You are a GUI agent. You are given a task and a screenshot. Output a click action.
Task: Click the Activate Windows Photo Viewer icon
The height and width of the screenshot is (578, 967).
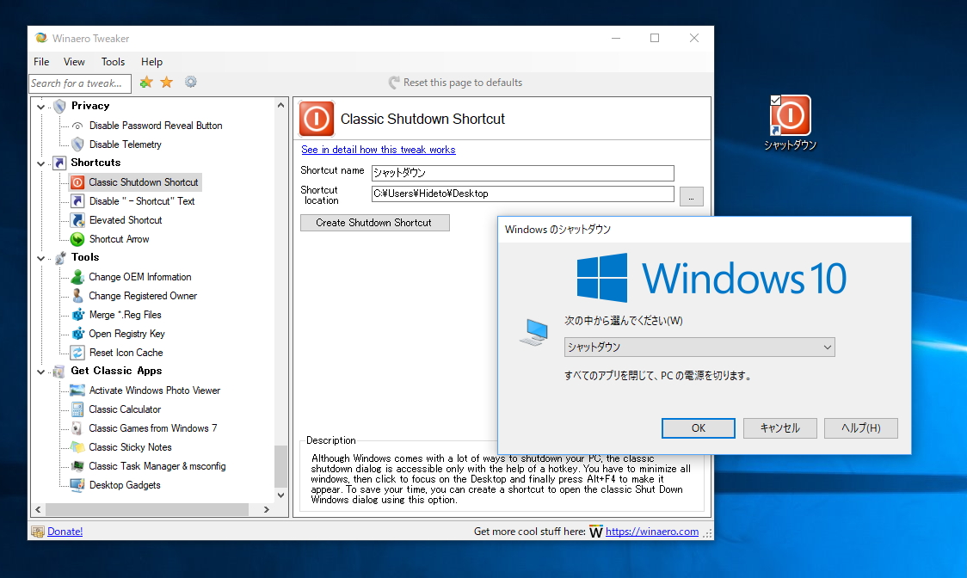pyautogui.click(x=77, y=390)
